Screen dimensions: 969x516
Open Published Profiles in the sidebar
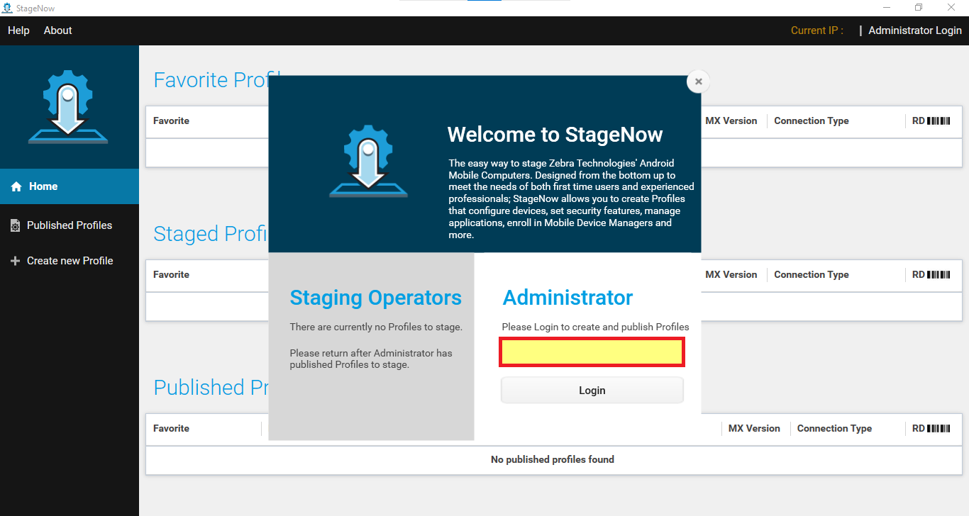tap(70, 225)
